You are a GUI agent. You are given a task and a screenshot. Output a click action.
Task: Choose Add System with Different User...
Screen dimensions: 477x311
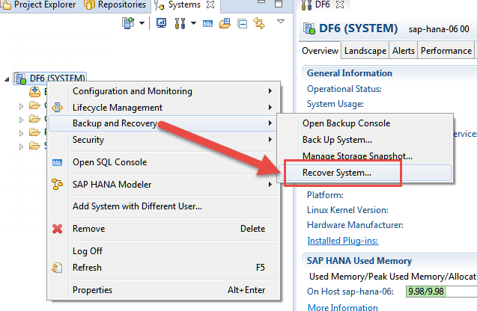pyautogui.click(x=164, y=206)
